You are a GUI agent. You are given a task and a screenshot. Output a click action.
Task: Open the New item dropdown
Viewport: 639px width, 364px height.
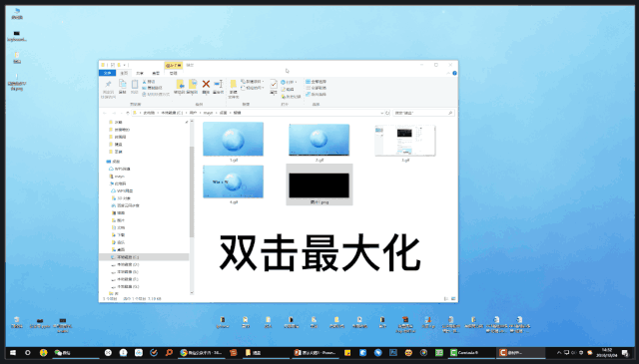coord(253,82)
